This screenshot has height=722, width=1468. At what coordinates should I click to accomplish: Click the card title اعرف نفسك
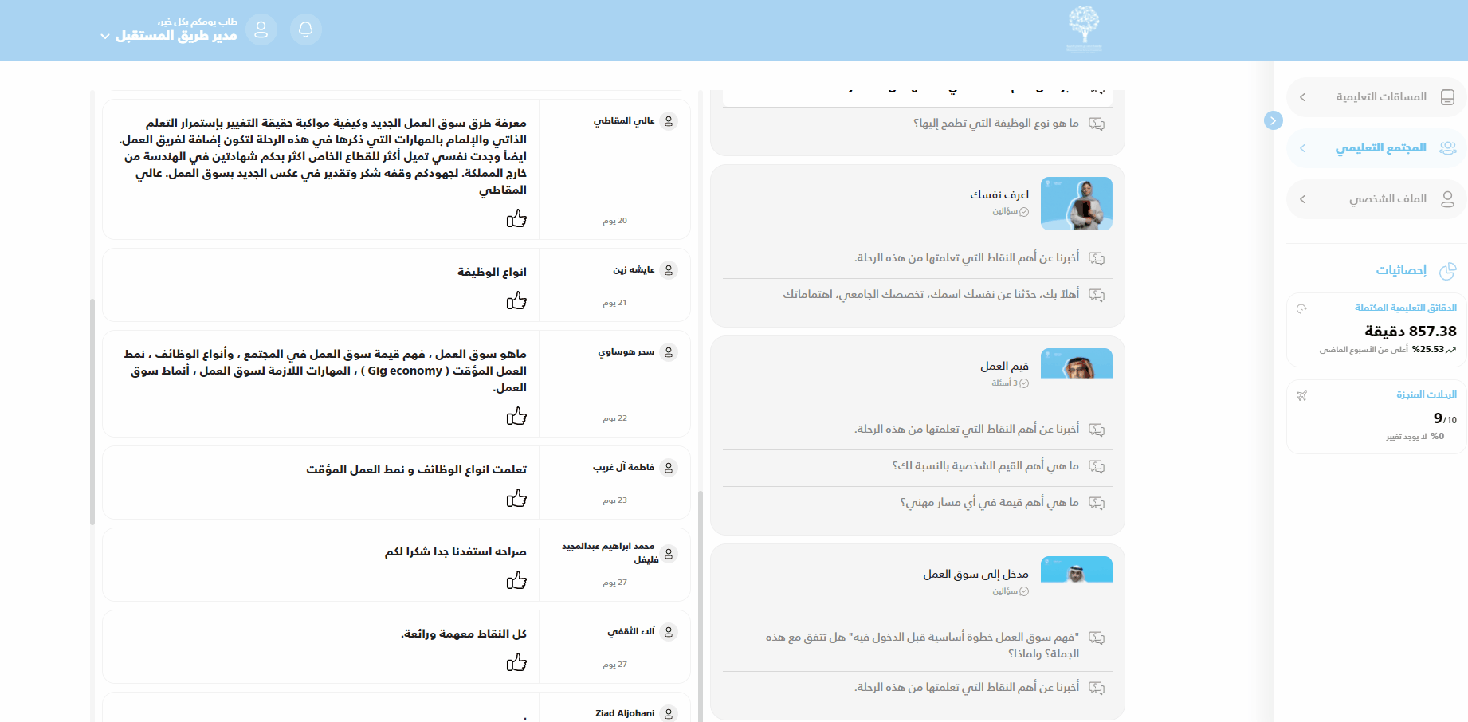pos(999,194)
